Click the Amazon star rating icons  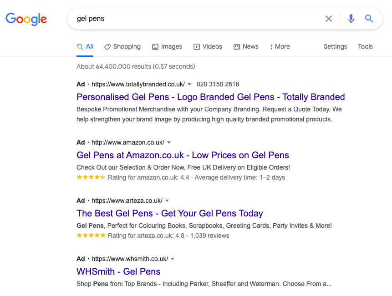point(91,177)
